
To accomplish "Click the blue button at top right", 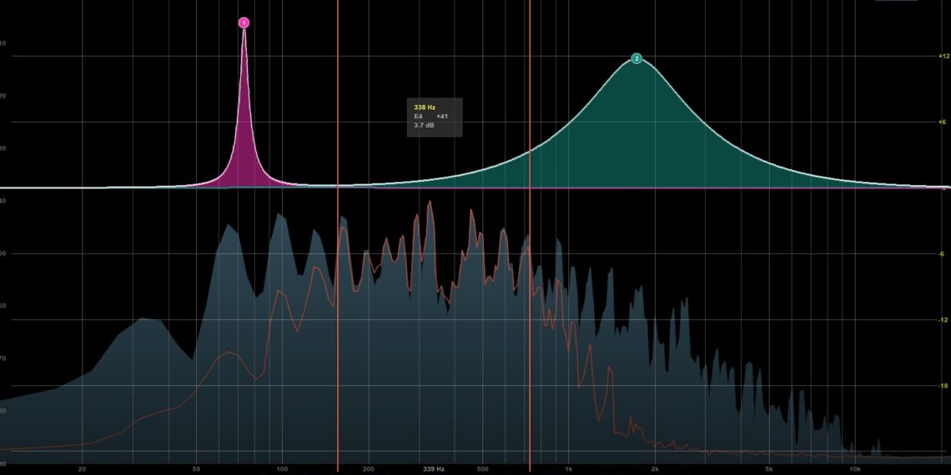I will tap(896, 1).
